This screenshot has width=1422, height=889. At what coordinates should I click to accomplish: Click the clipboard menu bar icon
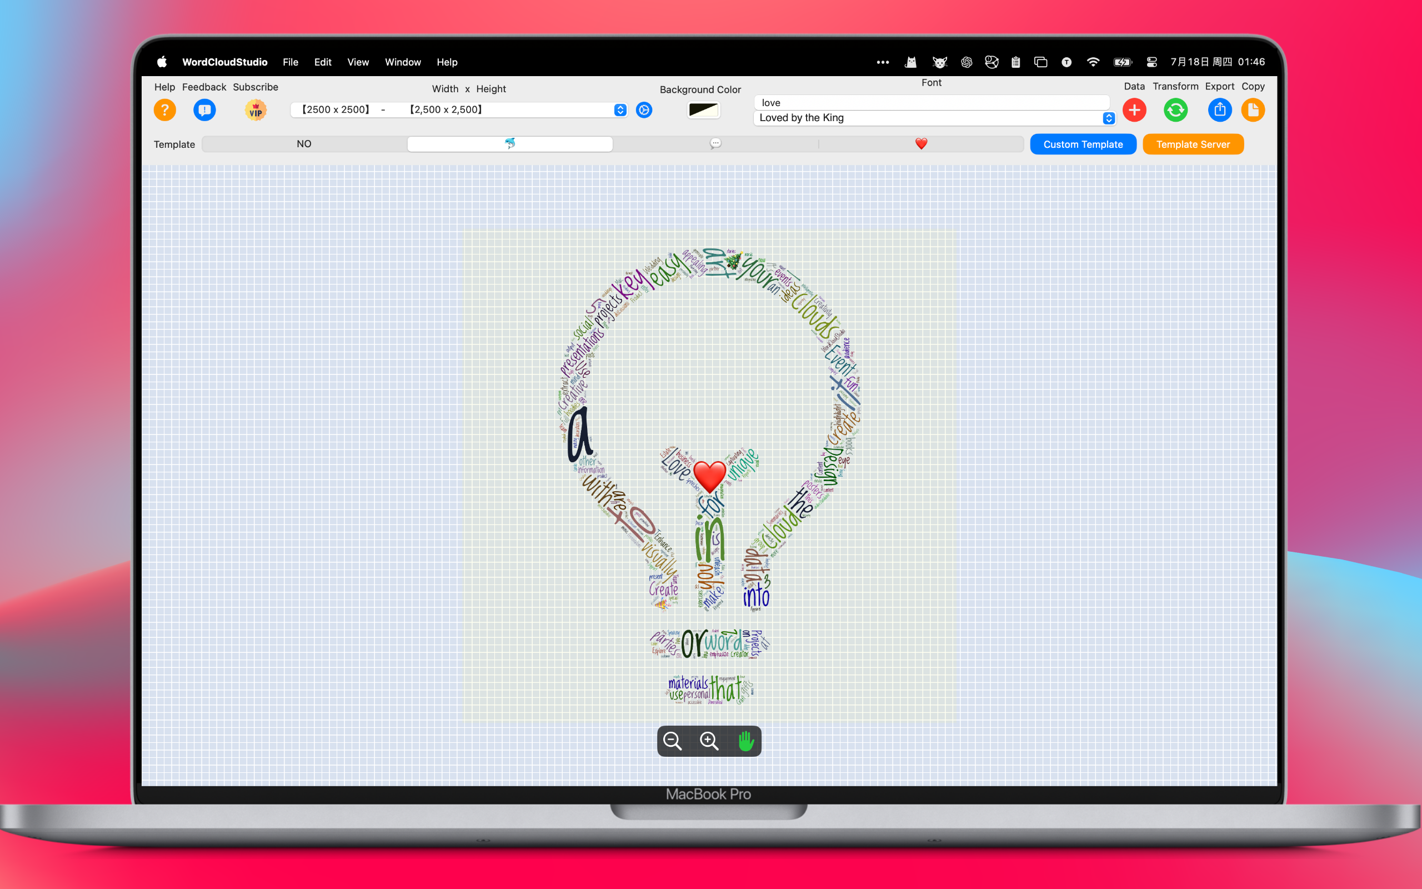click(x=1015, y=62)
